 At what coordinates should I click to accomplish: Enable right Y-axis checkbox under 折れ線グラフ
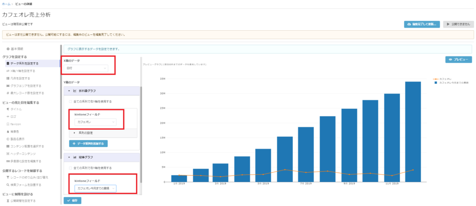[x=71, y=101]
